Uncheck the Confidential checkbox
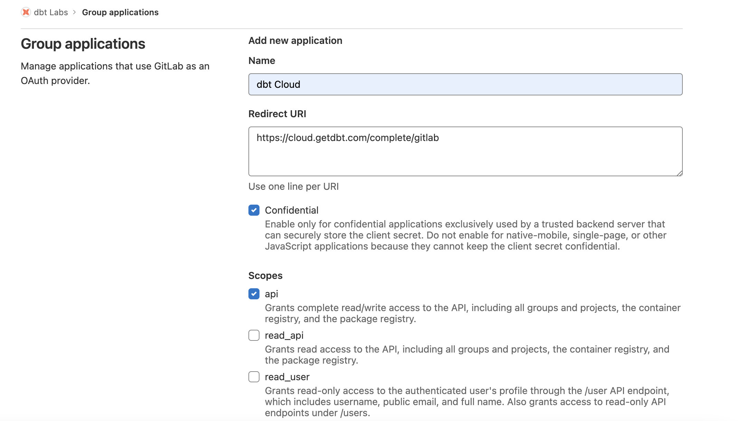 (254, 210)
